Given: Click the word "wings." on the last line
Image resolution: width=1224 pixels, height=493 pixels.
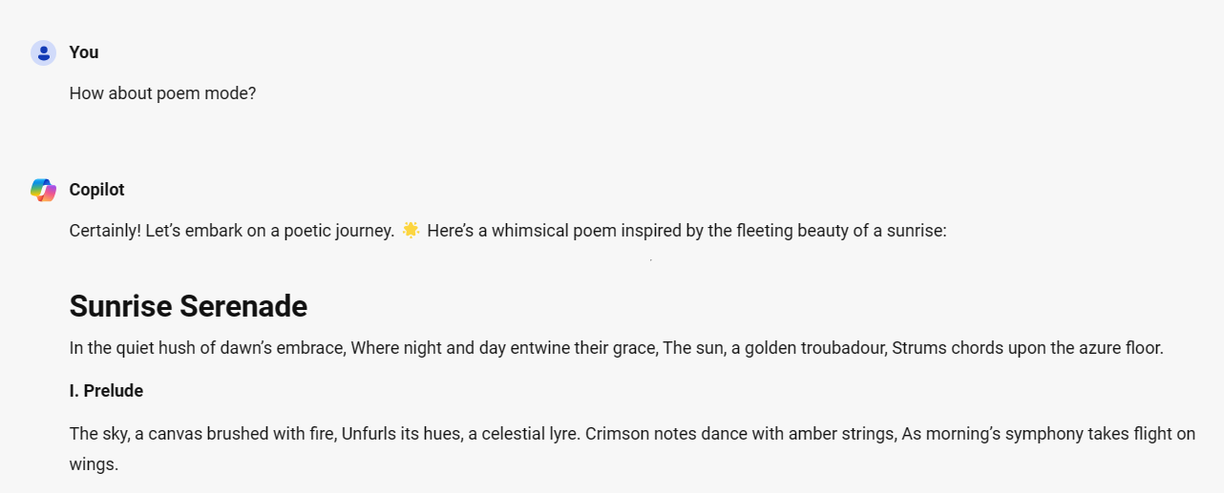Looking at the screenshot, I should tap(94, 465).
